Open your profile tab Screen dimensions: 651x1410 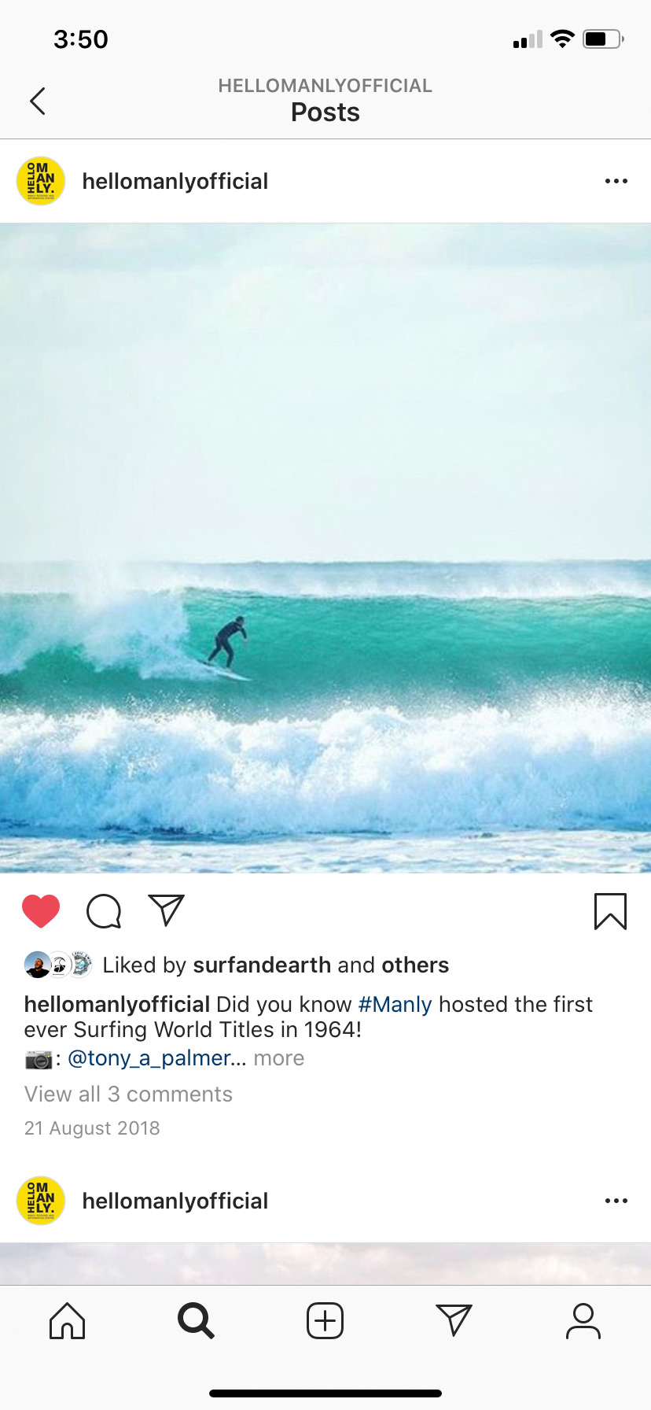[x=583, y=1321]
